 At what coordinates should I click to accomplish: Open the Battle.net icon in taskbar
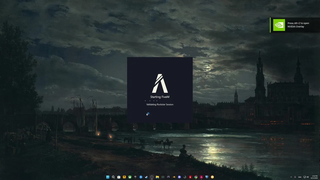(x=141, y=177)
